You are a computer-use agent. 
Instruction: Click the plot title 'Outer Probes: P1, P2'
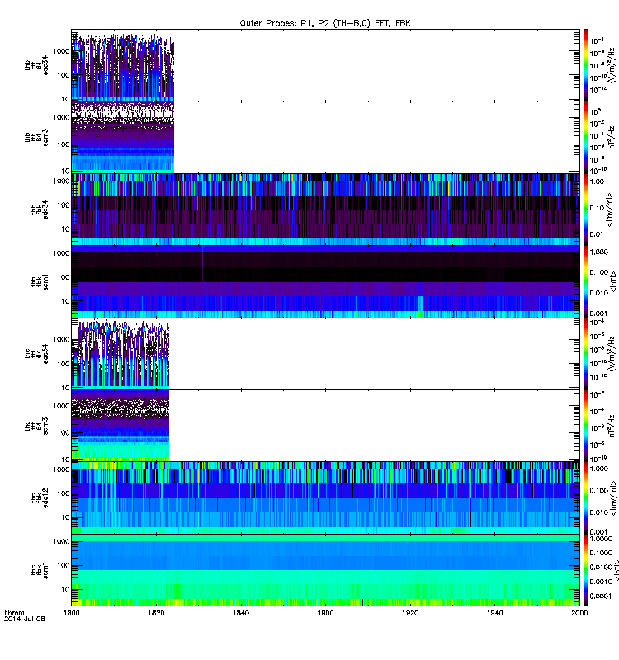(x=325, y=24)
